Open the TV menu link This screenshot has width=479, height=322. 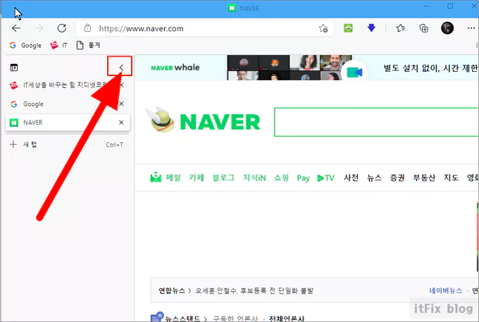325,178
